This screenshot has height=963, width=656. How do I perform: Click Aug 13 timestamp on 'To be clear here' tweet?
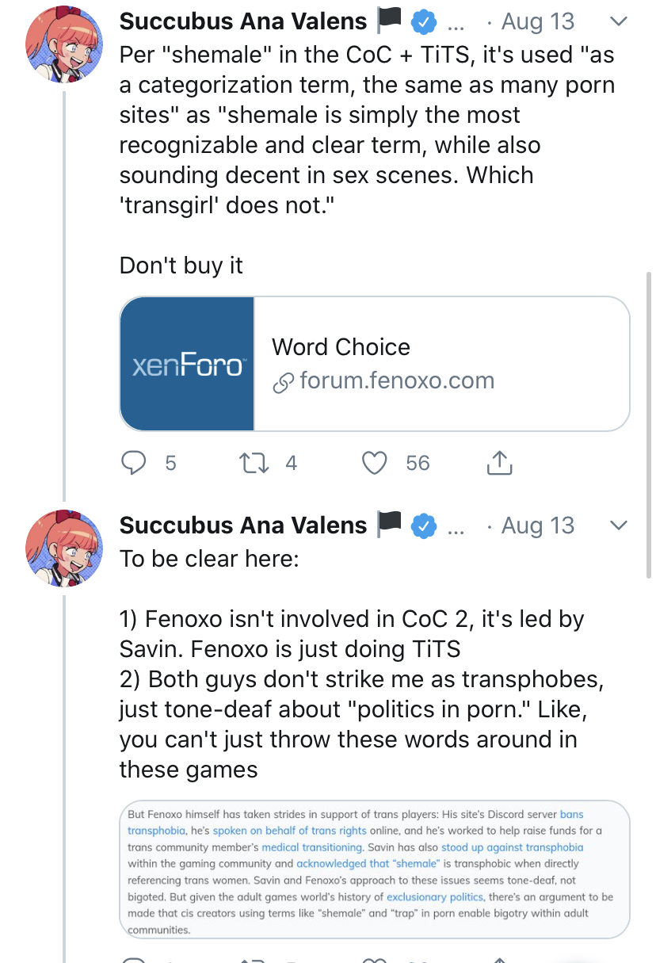[538, 525]
